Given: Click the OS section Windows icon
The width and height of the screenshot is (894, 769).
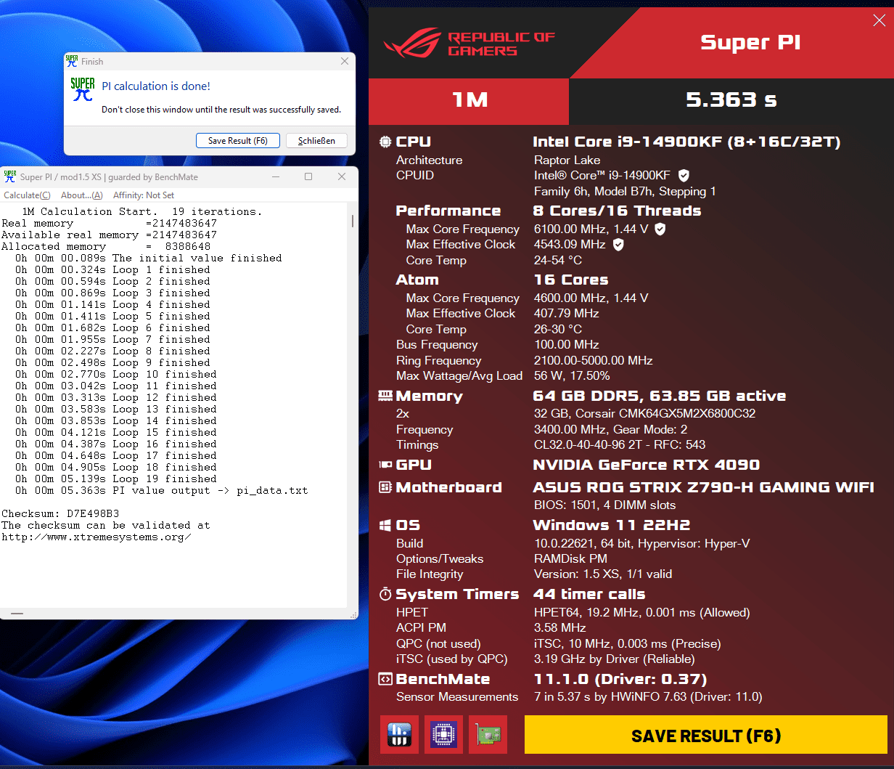Looking at the screenshot, I should 385,525.
